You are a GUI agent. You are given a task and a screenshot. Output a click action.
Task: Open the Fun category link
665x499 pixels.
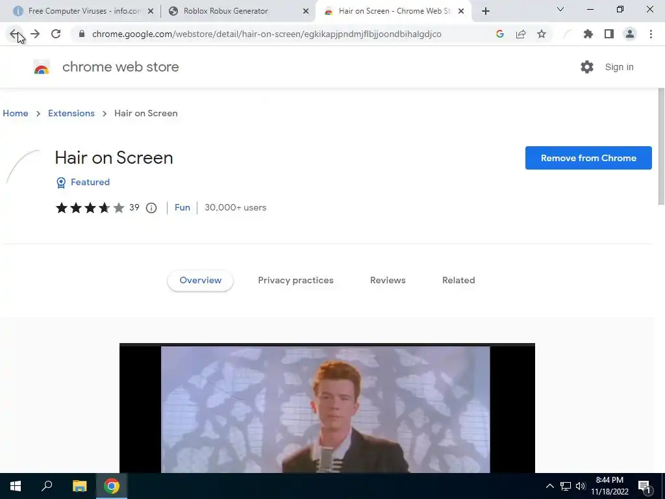pos(182,207)
